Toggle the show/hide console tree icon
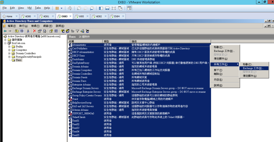 [x=22, y=31]
